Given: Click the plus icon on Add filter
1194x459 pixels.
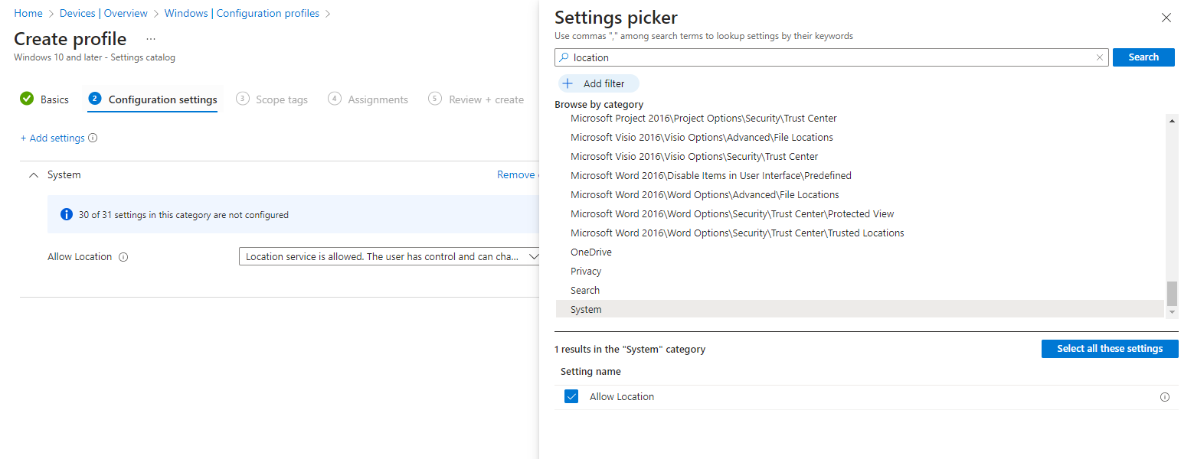Looking at the screenshot, I should [x=568, y=84].
